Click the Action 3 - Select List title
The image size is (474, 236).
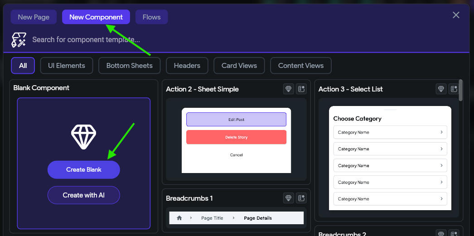click(350, 89)
